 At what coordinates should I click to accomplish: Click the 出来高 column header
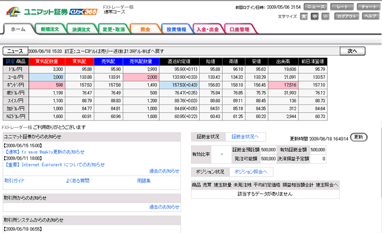tap(283, 62)
